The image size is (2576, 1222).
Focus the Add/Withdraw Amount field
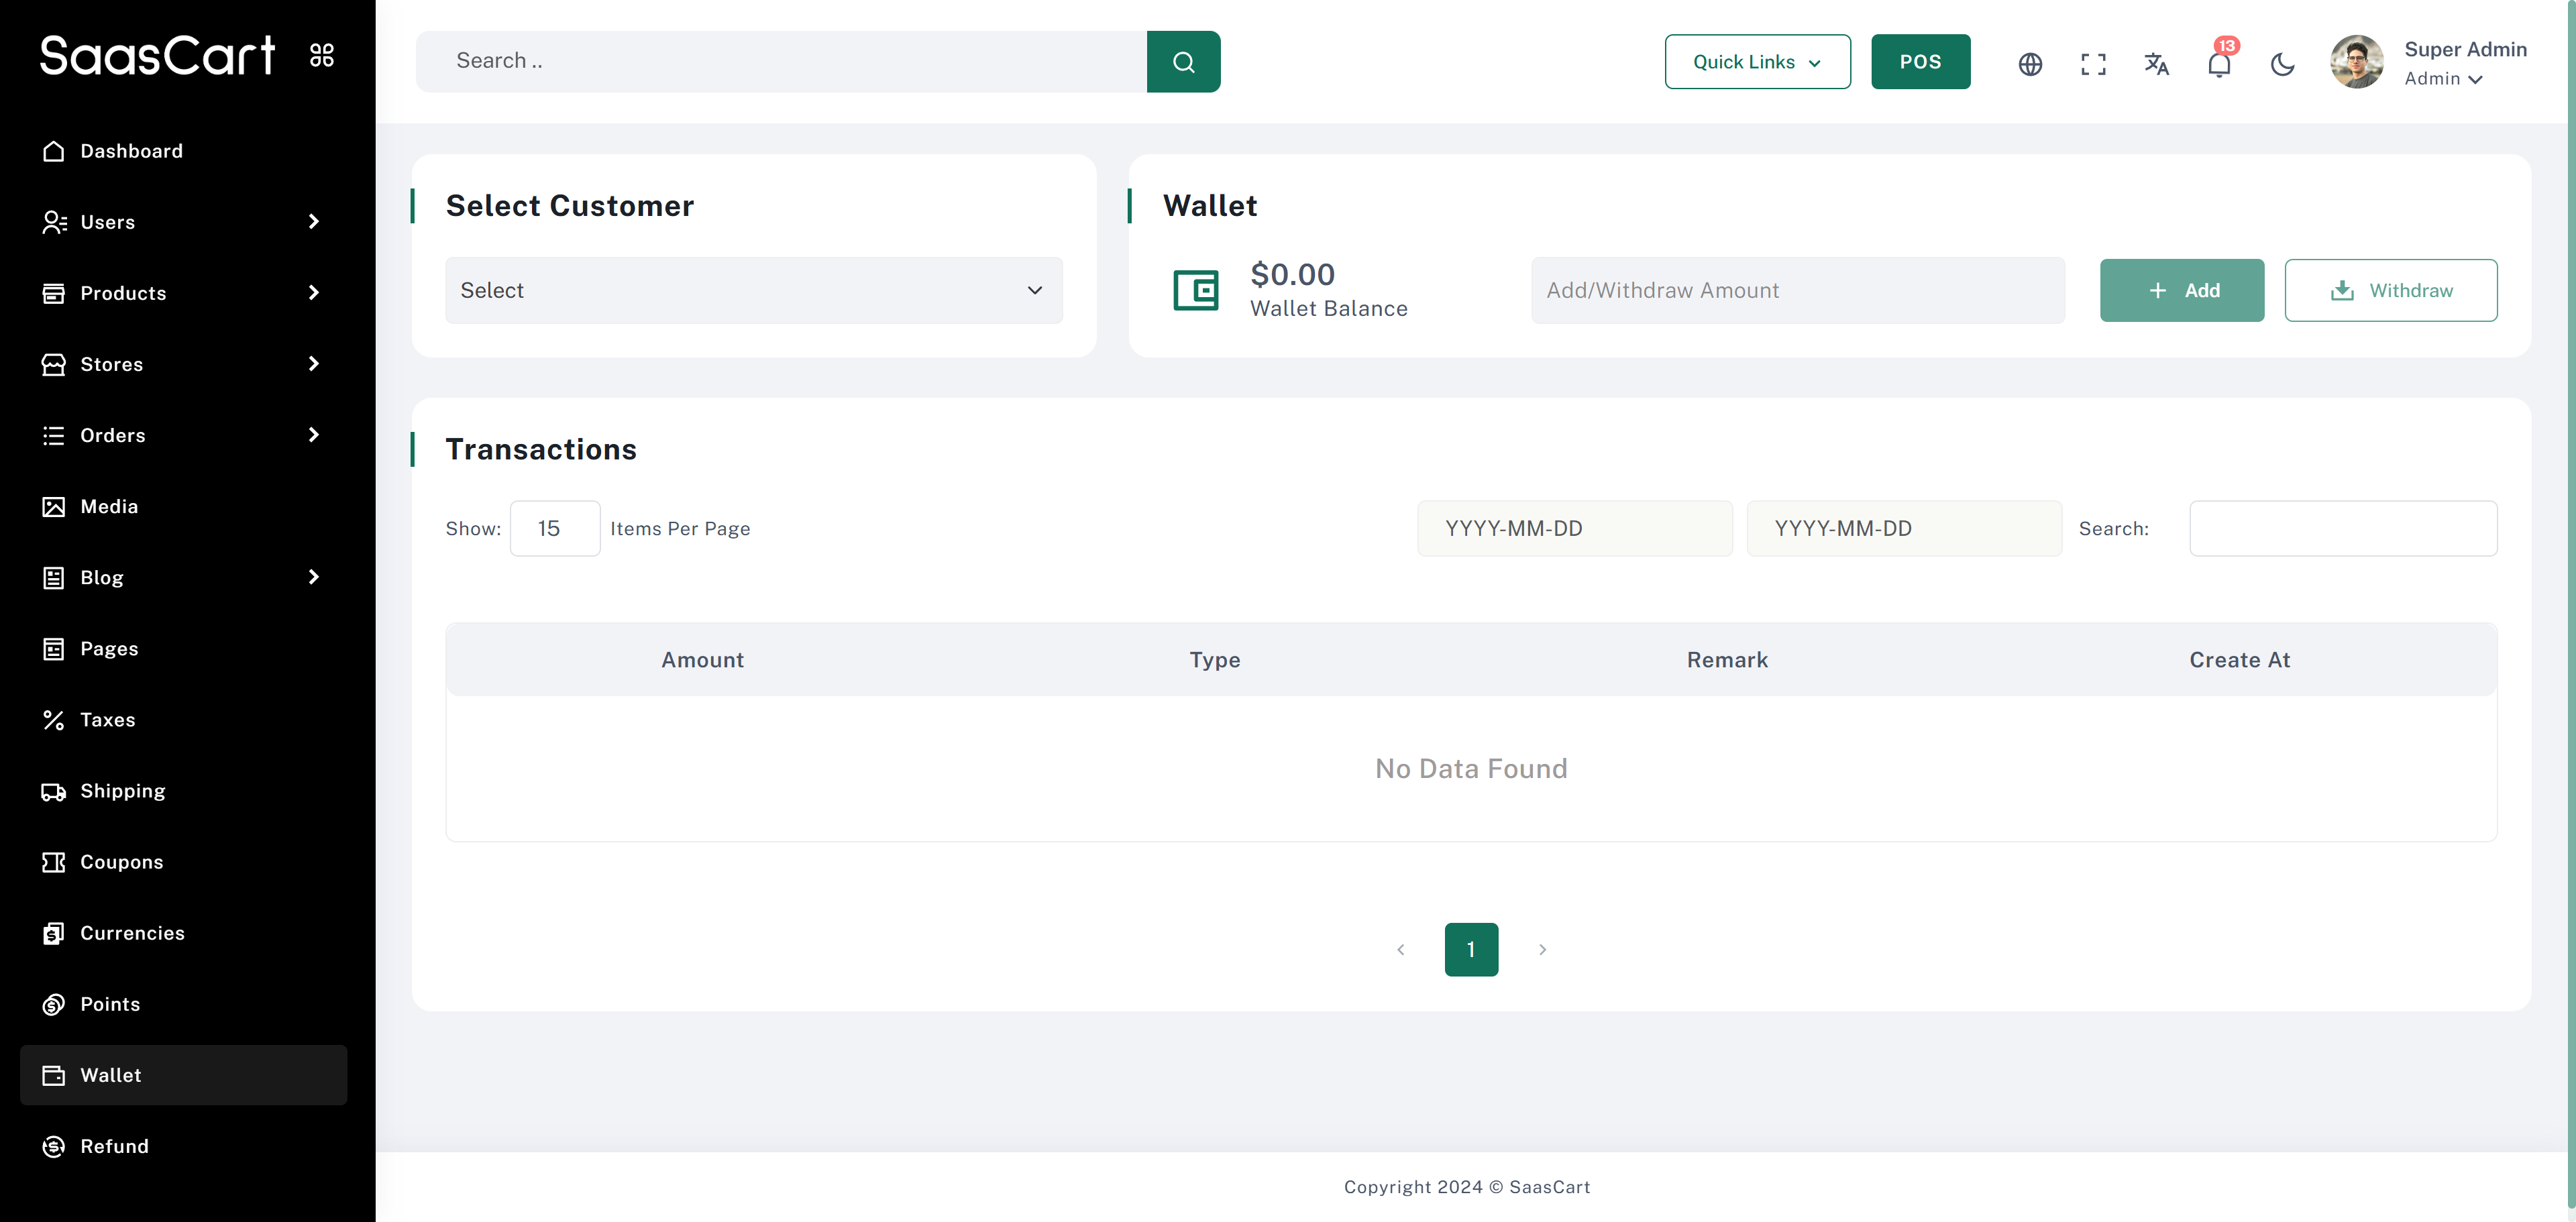pyautogui.click(x=1797, y=290)
